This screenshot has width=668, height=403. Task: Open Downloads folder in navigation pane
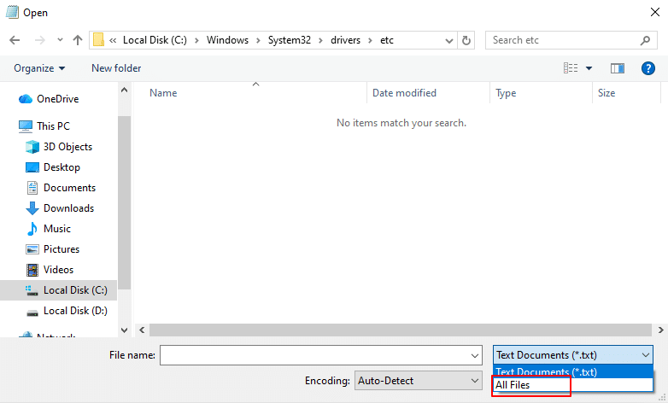point(68,208)
